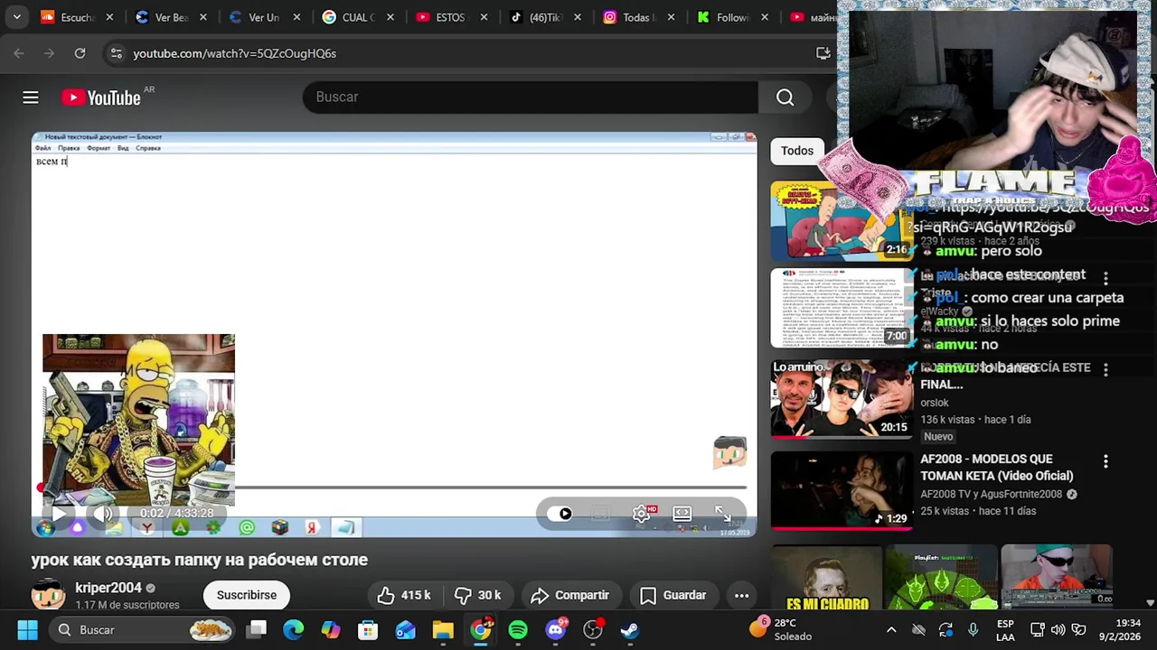Viewport: 1157px width, 650px height.
Task: Open the 'orslok' channel name
Action: tap(935, 403)
